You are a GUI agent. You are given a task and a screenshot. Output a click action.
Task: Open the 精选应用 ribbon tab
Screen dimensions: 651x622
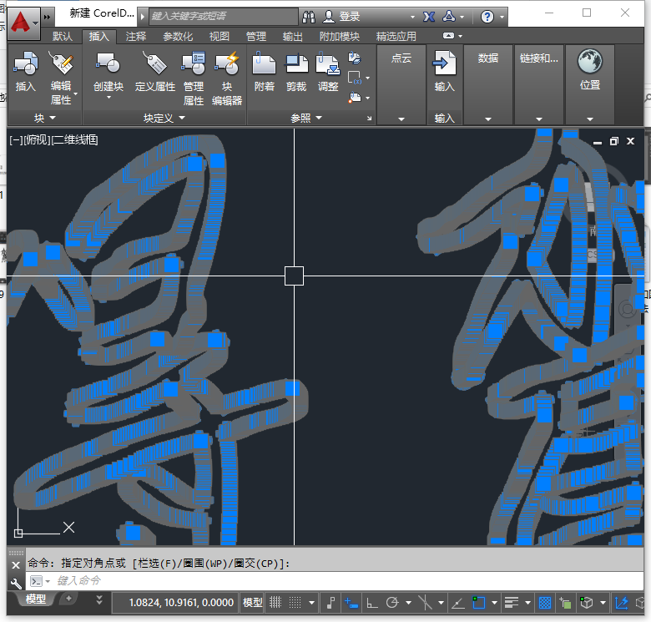click(x=396, y=37)
